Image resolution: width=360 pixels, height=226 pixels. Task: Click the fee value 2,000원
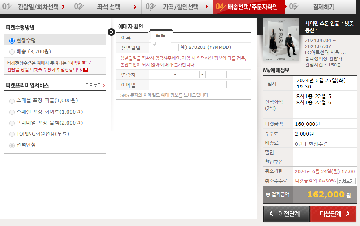[x=304, y=134]
